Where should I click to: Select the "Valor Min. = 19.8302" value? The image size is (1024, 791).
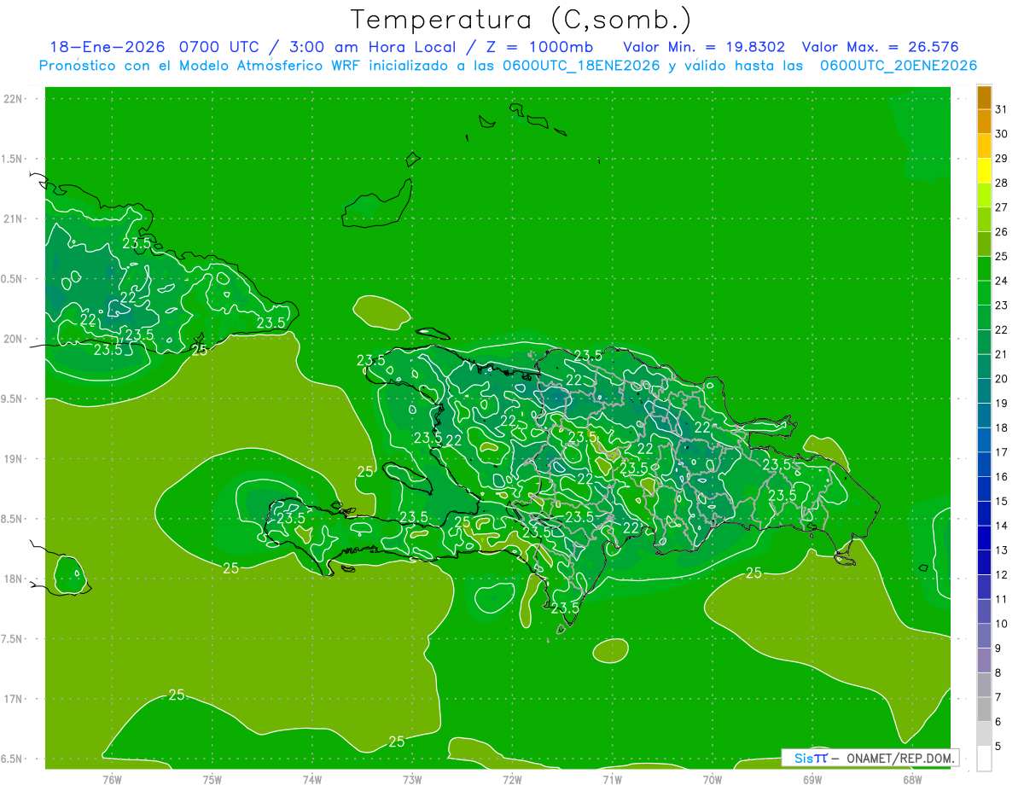coord(704,47)
